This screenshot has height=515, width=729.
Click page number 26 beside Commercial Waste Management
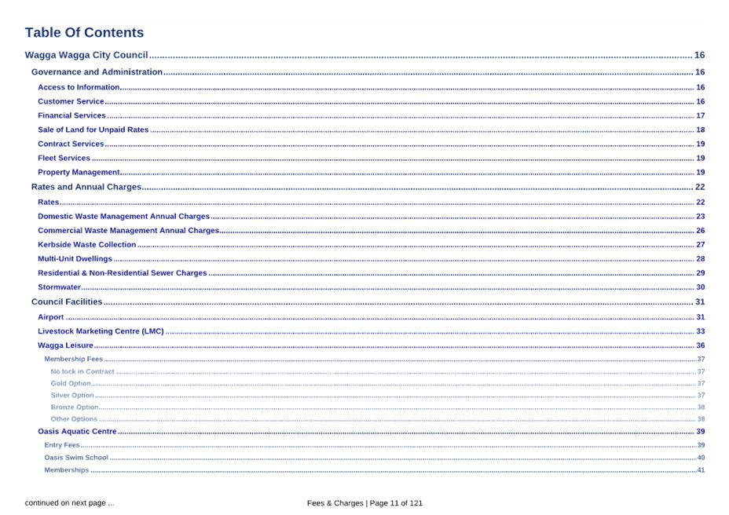pyautogui.click(x=700, y=231)
